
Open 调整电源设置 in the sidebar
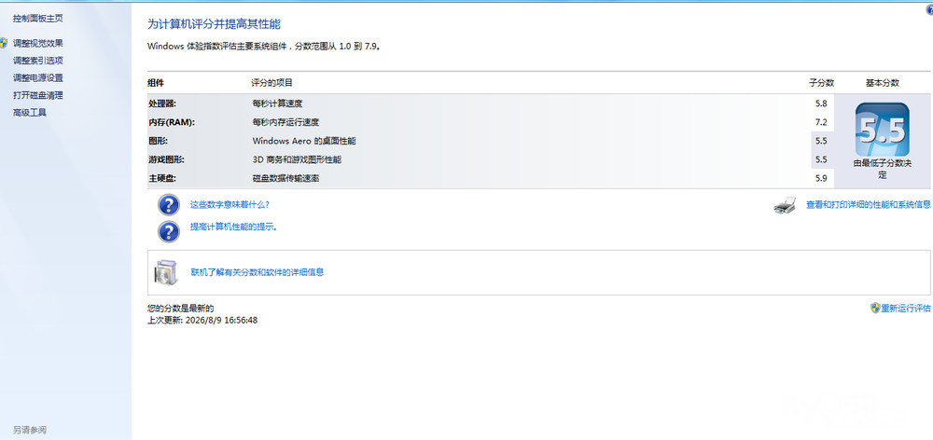(38, 78)
